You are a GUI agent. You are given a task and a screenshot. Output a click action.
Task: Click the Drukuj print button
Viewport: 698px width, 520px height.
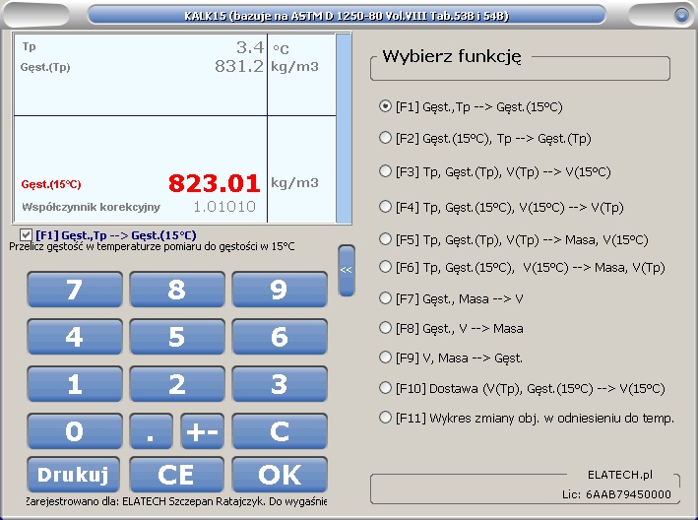tap(74, 475)
